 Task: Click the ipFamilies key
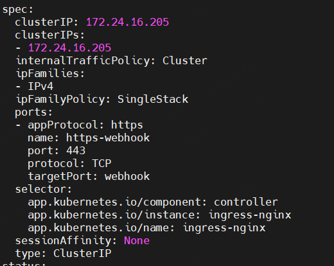50,73
